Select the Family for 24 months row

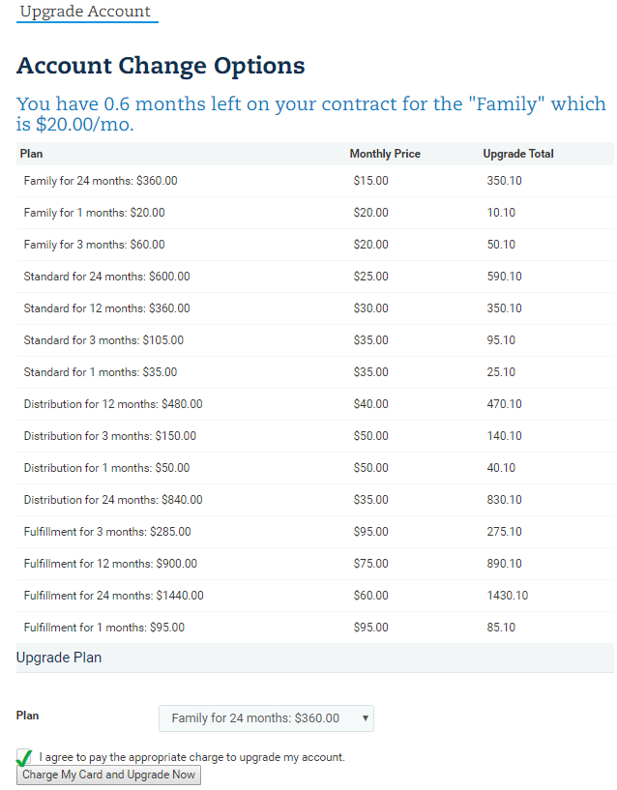point(101,181)
